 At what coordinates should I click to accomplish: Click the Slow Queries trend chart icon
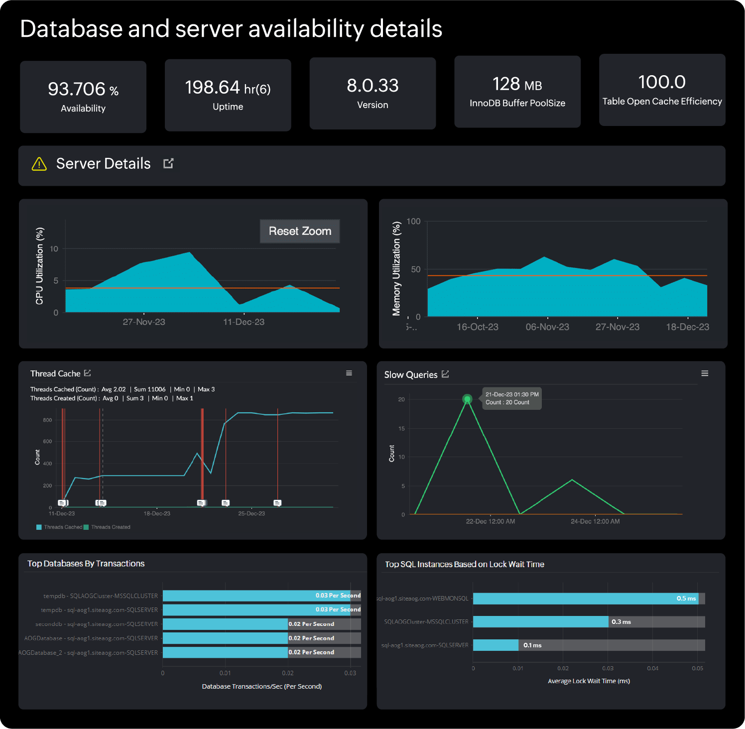point(445,374)
